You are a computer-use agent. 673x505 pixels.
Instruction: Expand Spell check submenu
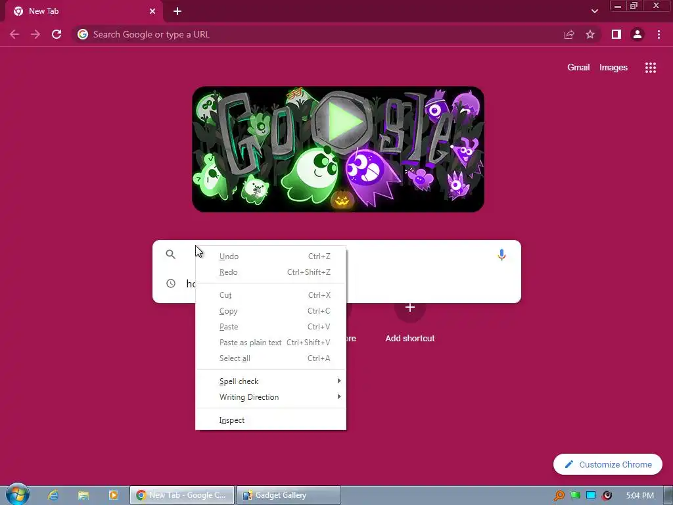tap(271, 381)
